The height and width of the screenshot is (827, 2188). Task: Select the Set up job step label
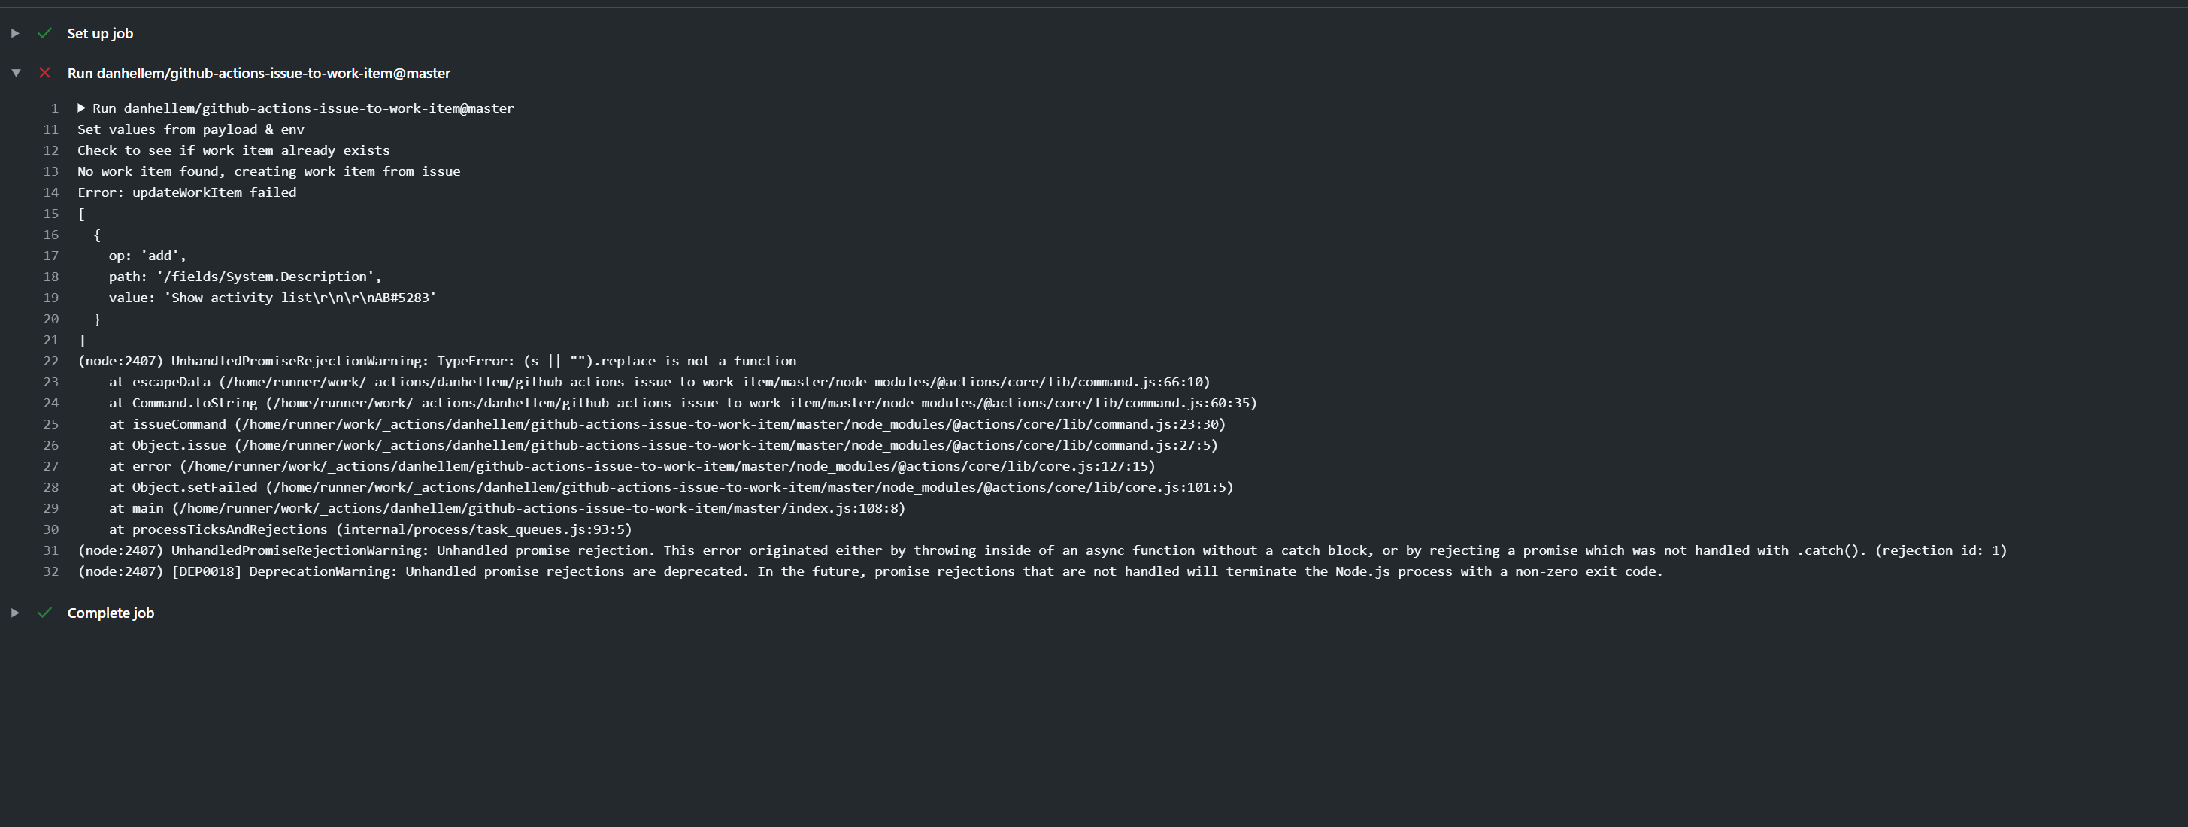coord(99,33)
